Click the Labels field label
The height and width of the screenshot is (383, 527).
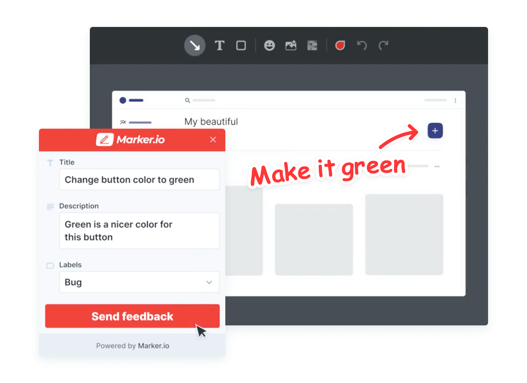tap(70, 265)
